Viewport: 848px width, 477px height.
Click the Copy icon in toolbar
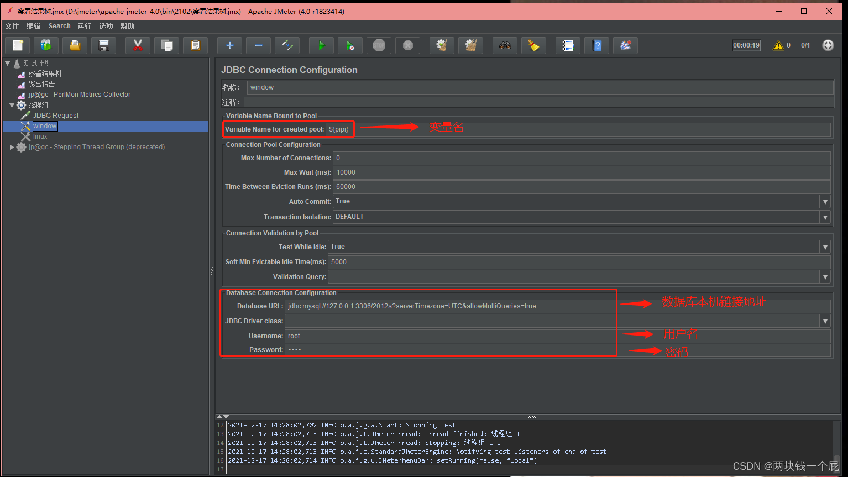point(167,45)
